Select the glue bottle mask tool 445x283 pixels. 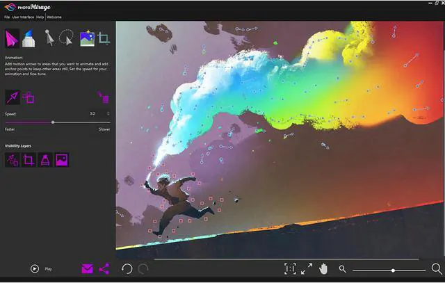[x=29, y=38]
